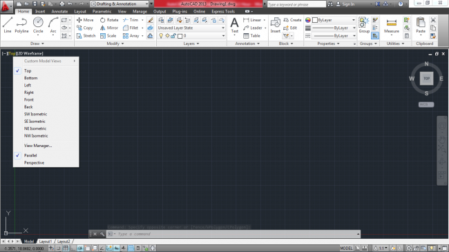The width and height of the screenshot is (449, 252).
Task: Open View Manager...
Action: (46, 146)
